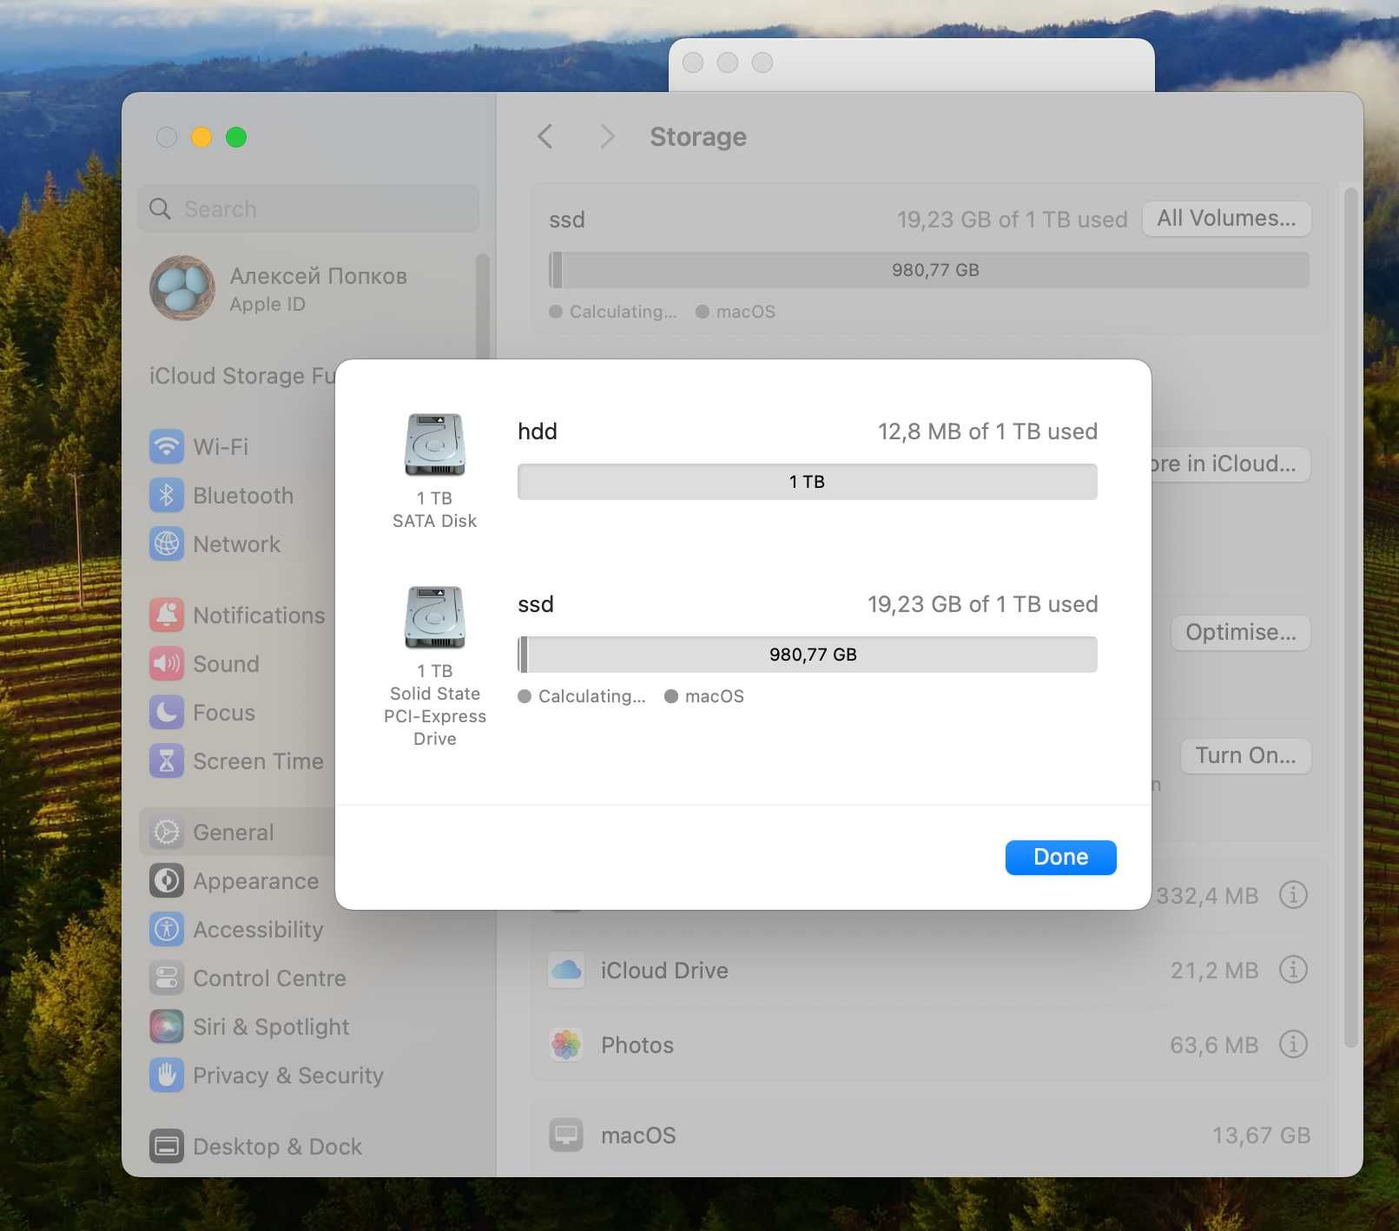
Task: Click the Done button in the dialog
Action: pos(1060,857)
